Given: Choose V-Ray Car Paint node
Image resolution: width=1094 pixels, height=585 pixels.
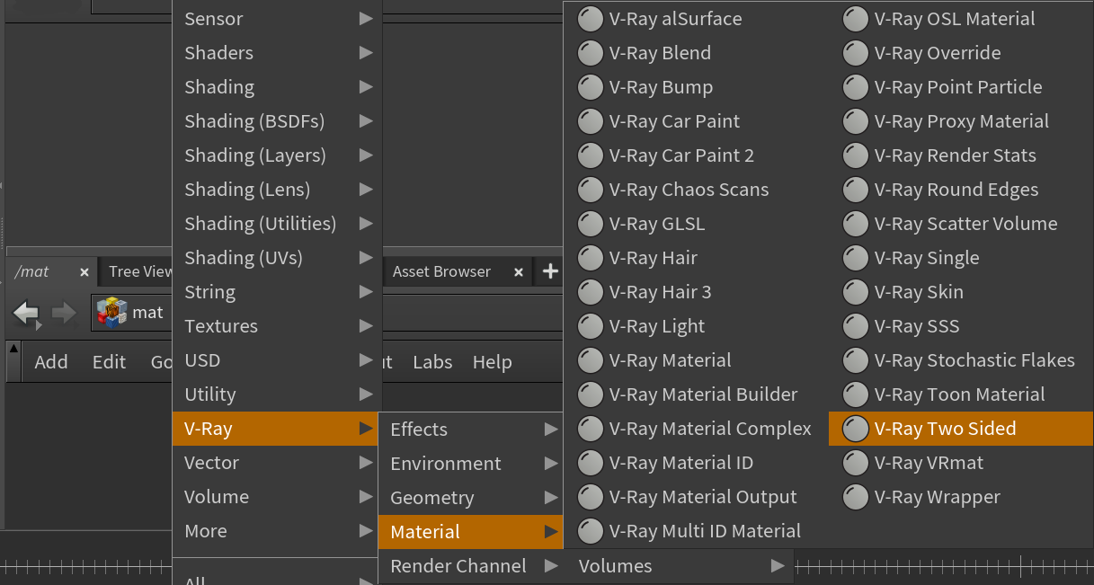Looking at the screenshot, I should click(x=696, y=121).
